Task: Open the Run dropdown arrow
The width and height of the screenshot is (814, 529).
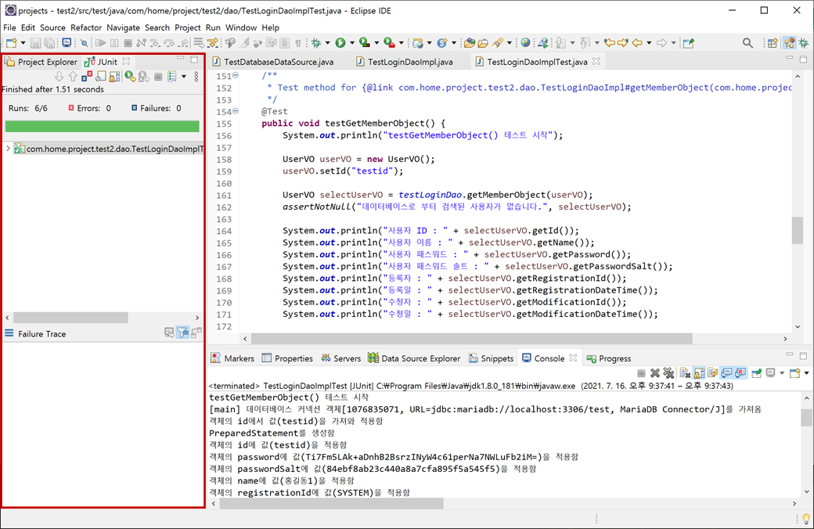Action: tap(352, 43)
